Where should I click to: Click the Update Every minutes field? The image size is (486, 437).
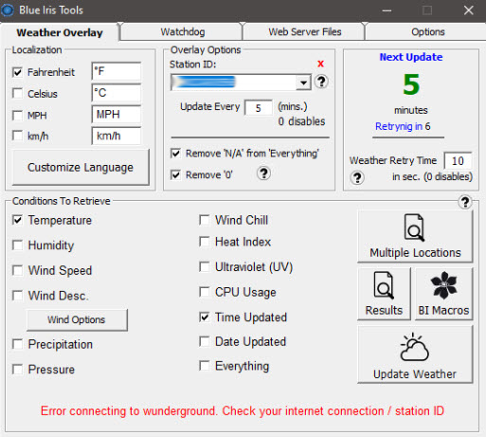(259, 108)
